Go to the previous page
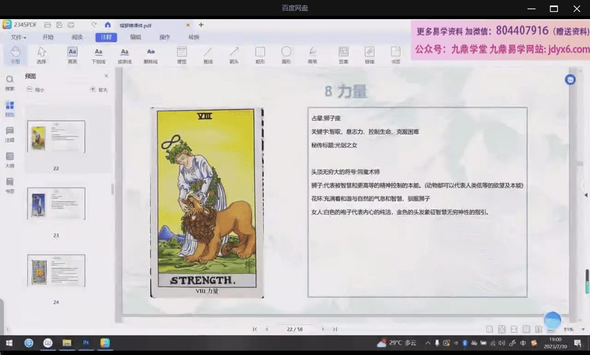 (x=267, y=329)
